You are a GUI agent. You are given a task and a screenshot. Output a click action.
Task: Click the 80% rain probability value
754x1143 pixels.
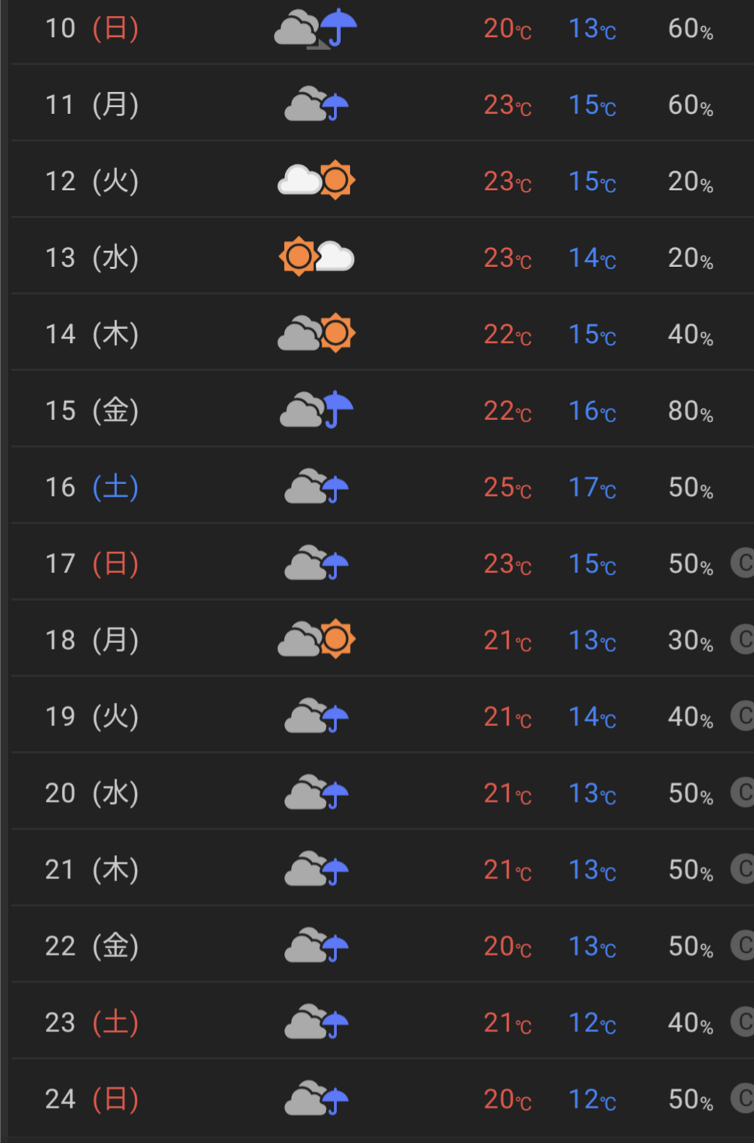[x=690, y=411]
